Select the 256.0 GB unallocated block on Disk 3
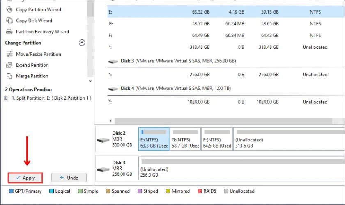This screenshot has width=345, height=205. click(241, 169)
